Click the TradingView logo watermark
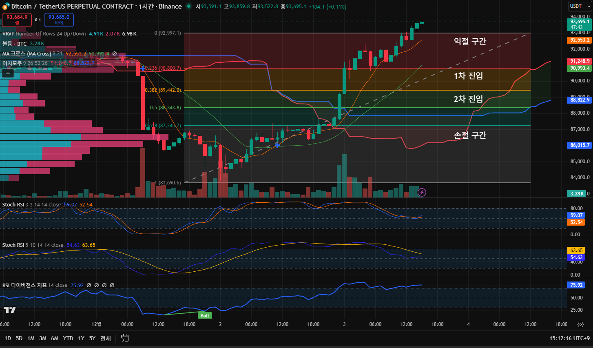593x348 pixels. point(9,310)
